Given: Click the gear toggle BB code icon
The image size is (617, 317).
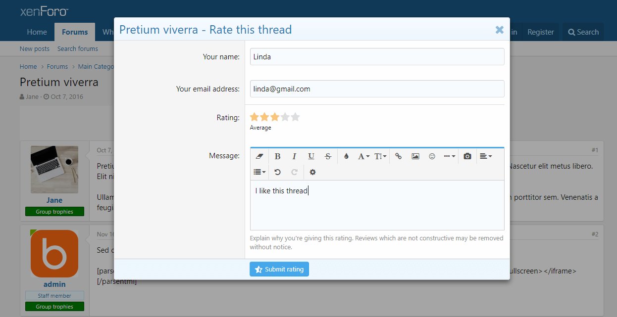Looking at the screenshot, I should (312, 172).
